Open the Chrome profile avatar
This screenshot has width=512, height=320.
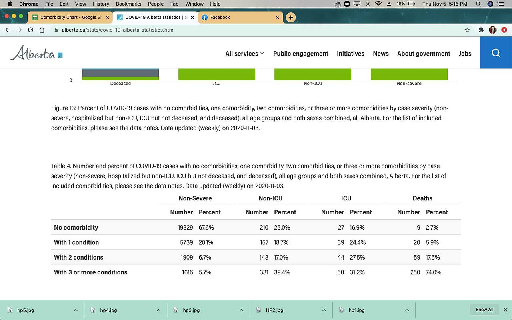(492, 30)
